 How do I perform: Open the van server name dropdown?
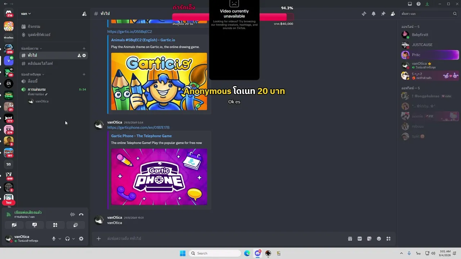tap(26, 14)
